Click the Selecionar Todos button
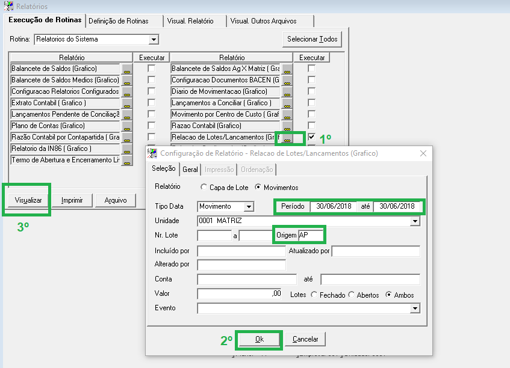510x368 pixels. click(x=313, y=39)
